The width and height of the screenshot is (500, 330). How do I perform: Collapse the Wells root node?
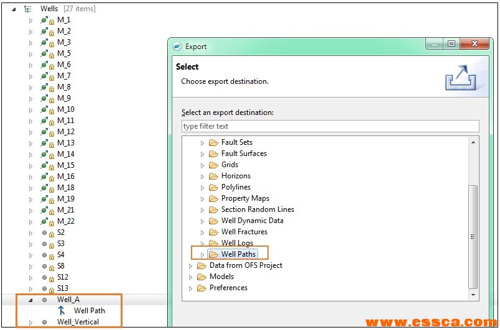(x=14, y=9)
